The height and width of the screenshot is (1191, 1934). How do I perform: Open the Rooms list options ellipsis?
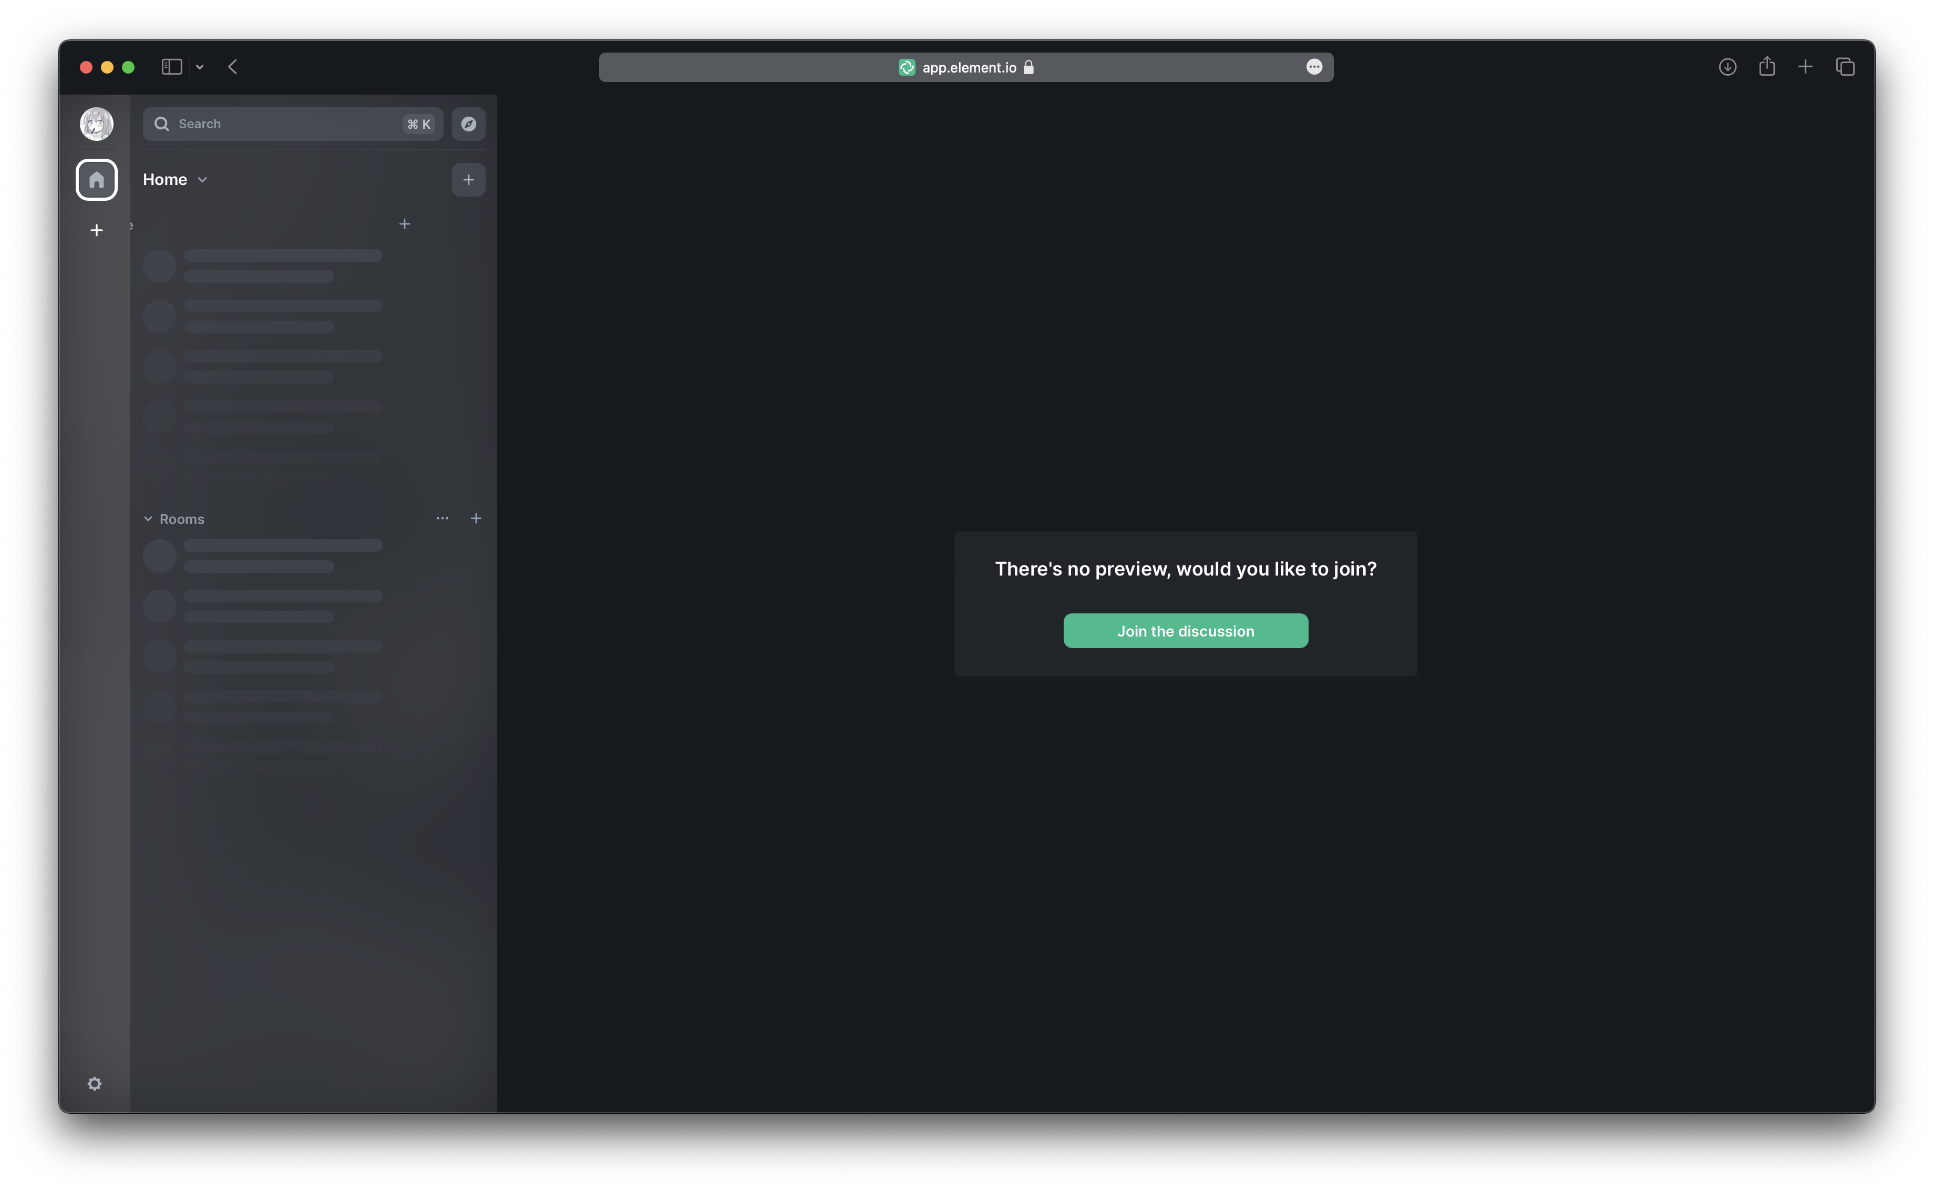point(443,518)
